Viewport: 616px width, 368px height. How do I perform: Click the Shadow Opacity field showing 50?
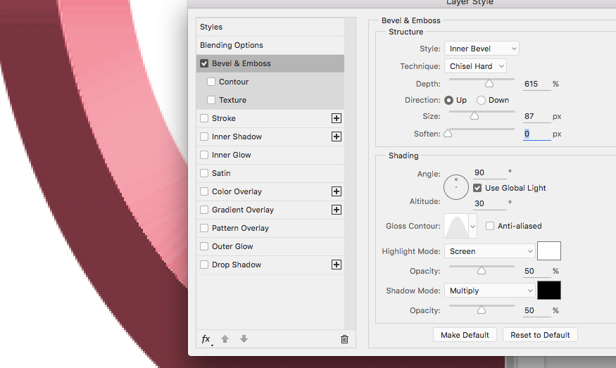536,311
